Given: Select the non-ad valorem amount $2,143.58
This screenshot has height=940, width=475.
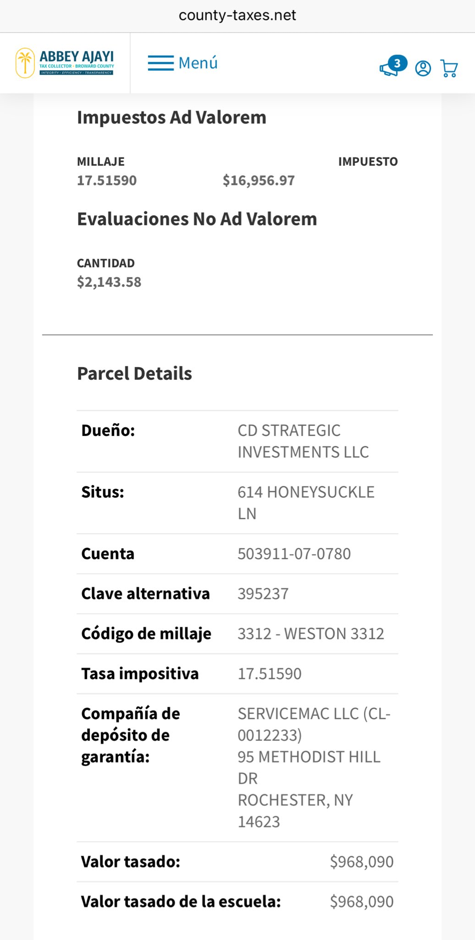Looking at the screenshot, I should pos(109,282).
